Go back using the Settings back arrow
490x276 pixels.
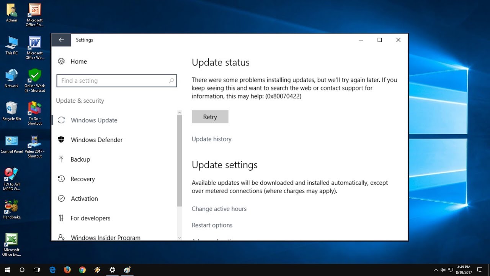coord(61,40)
